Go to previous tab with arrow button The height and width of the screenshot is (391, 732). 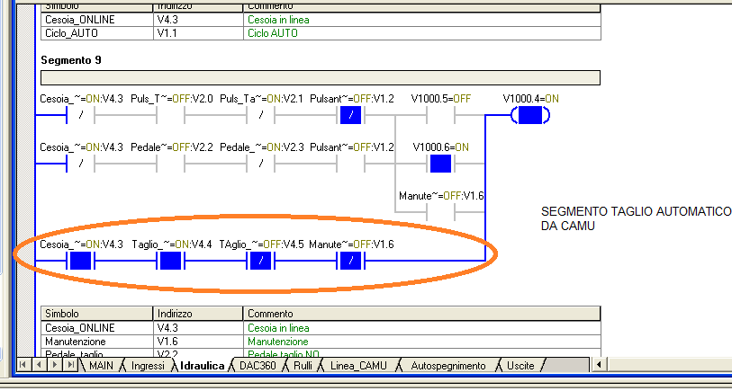tap(41, 364)
